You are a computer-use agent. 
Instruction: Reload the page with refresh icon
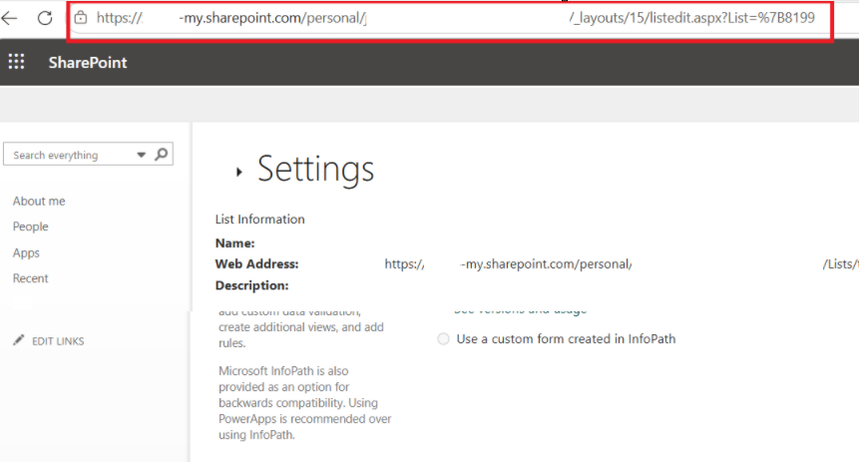pos(45,18)
